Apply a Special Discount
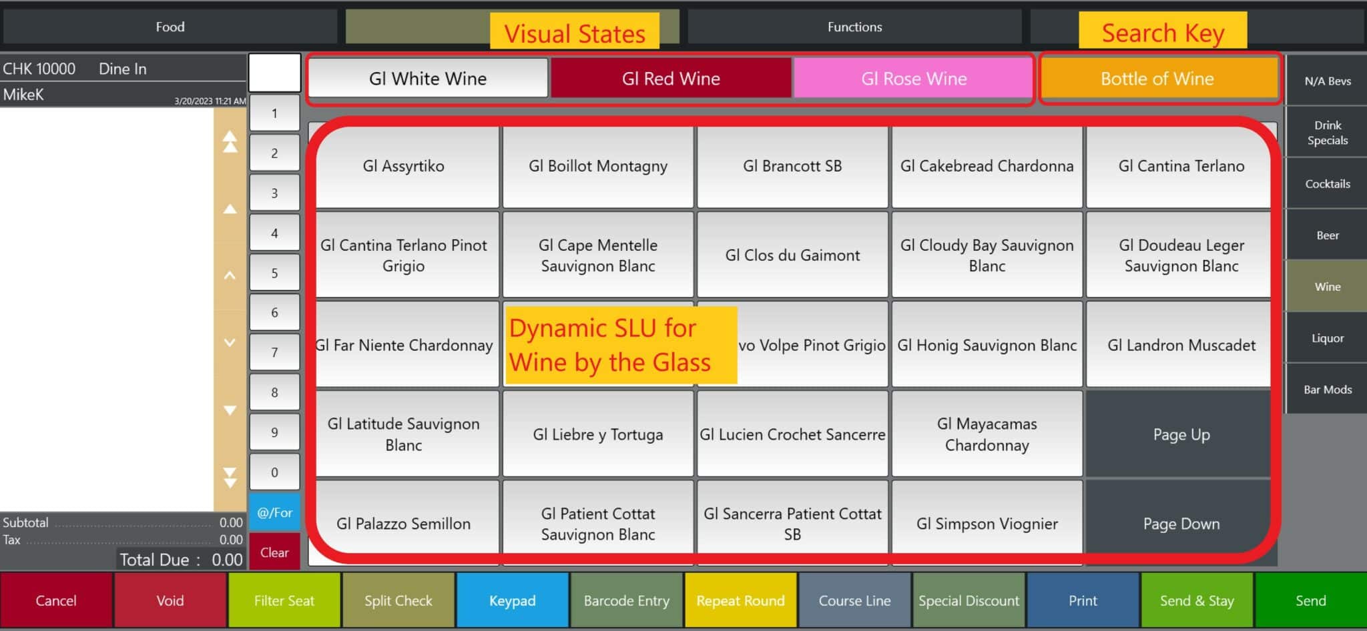The height and width of the screenshot is (631, 1367). [x=969, y=601]
